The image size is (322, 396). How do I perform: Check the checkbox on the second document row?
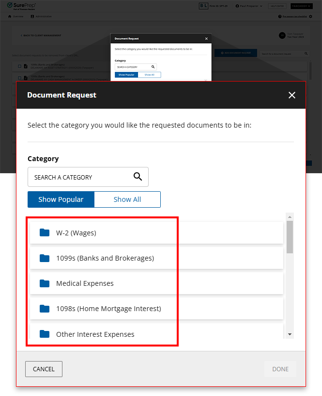[19, 77]
